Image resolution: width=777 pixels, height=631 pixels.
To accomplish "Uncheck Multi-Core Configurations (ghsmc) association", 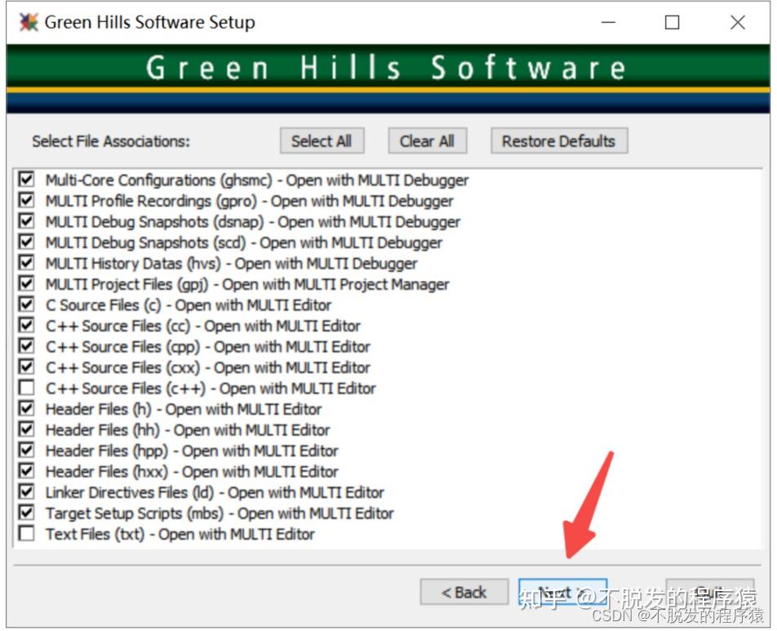I will pyautogui.click(x=25, y=180).
